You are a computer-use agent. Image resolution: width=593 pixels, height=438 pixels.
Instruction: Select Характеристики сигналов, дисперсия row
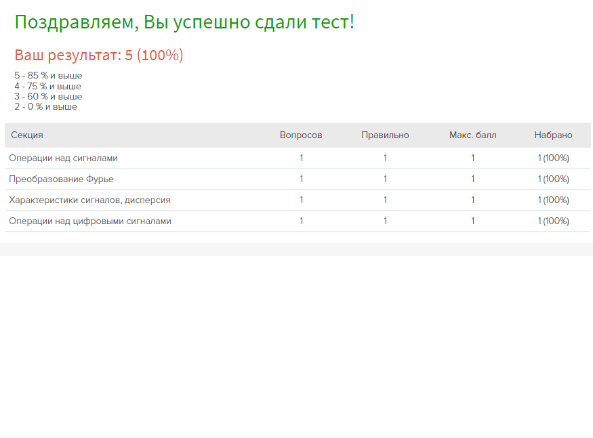click(x=298, y=200)
